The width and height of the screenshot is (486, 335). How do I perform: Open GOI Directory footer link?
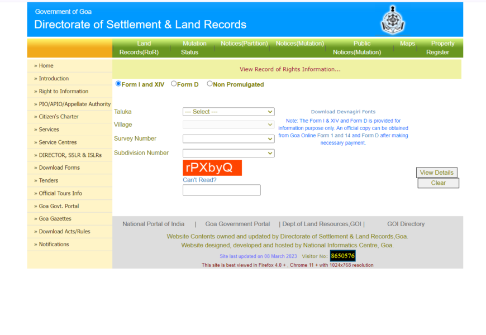[x=406, y=224]
